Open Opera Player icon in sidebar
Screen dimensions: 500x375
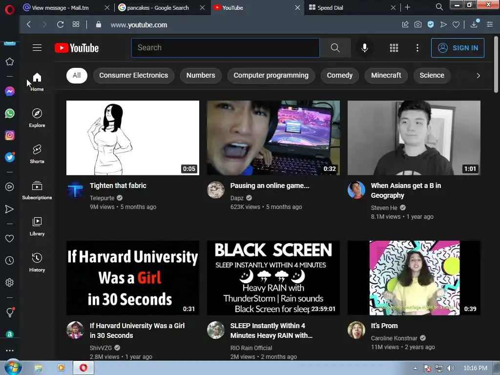coord(10,187)
